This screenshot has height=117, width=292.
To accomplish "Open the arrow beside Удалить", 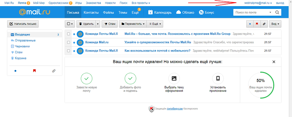I will 98,24.
